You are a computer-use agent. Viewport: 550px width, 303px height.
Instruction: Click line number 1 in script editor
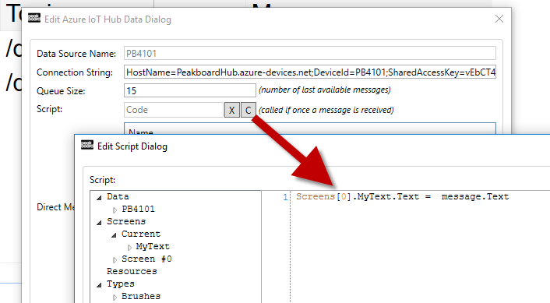(x=285, y=197)
